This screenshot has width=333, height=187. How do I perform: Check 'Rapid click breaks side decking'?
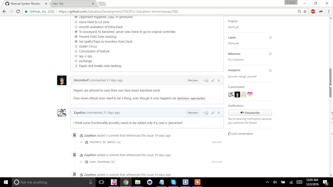tap(76, 66)
